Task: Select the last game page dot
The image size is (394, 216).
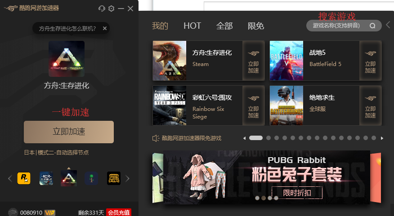Action: click(x=374, y=138)
